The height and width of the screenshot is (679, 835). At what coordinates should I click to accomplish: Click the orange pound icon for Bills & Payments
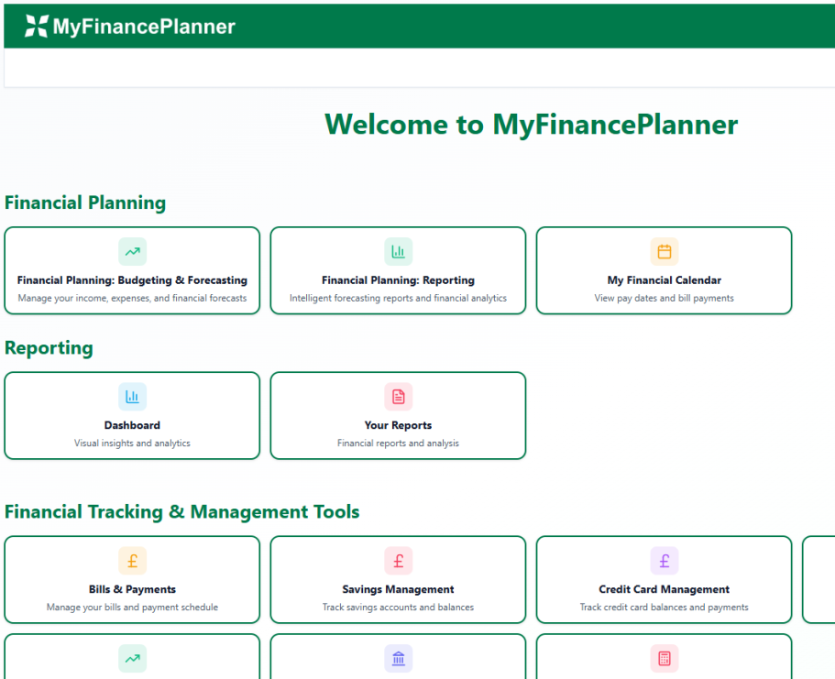pos(132,561)
